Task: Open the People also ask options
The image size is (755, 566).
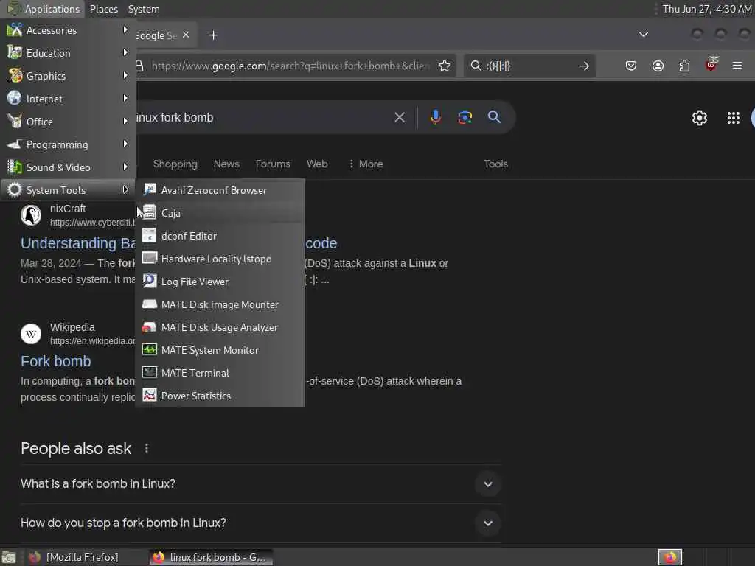Action: 147,449
